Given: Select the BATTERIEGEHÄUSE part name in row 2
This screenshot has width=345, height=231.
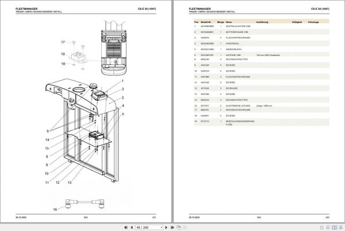Looking at the screenshot, I should pyautogui.click(x=237, y=32).
